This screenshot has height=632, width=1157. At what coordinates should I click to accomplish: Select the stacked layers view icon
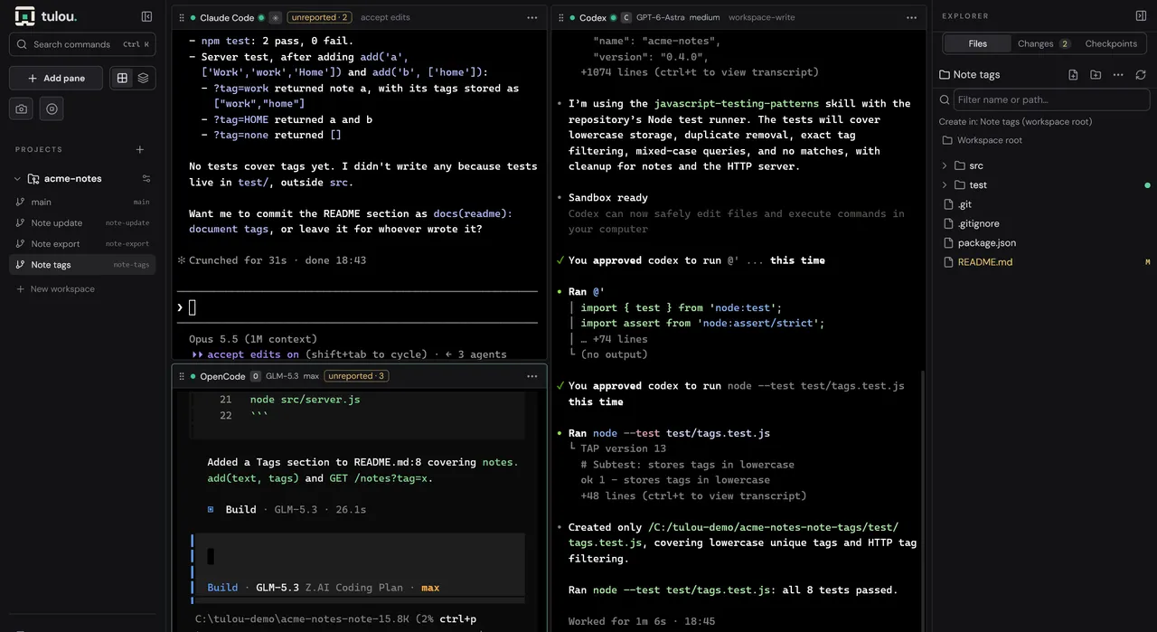[143, 78]
